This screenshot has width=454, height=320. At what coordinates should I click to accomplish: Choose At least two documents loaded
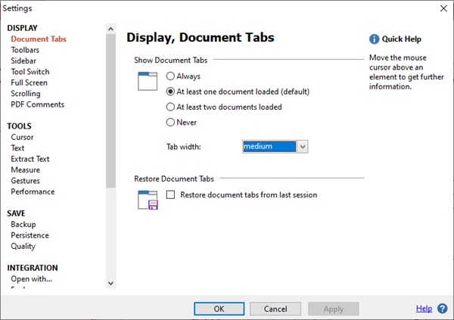[171, 107]
